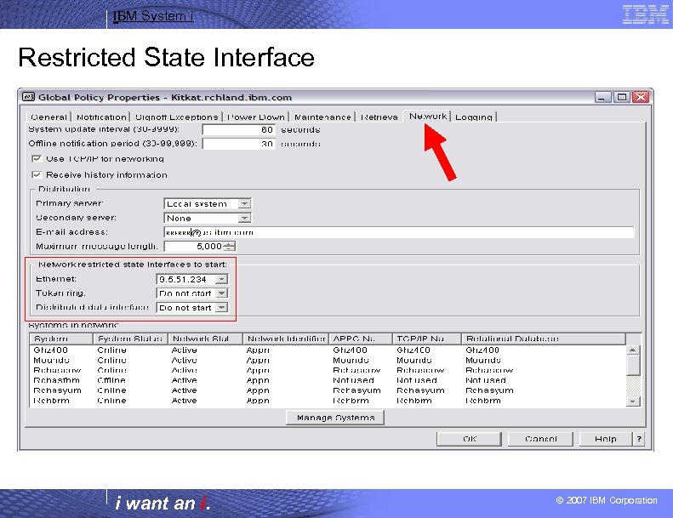673x518 pixels.
Task: Select the Rchascow system row
Action: pyautogui.click(x=328, y=370)
